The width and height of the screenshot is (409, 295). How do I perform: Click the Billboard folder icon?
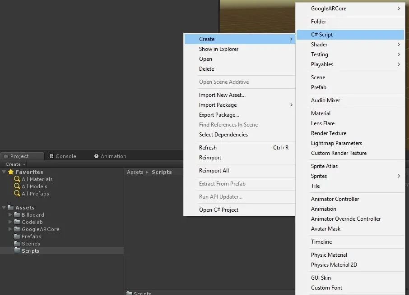pyautogui.click(x=17, y=214)
